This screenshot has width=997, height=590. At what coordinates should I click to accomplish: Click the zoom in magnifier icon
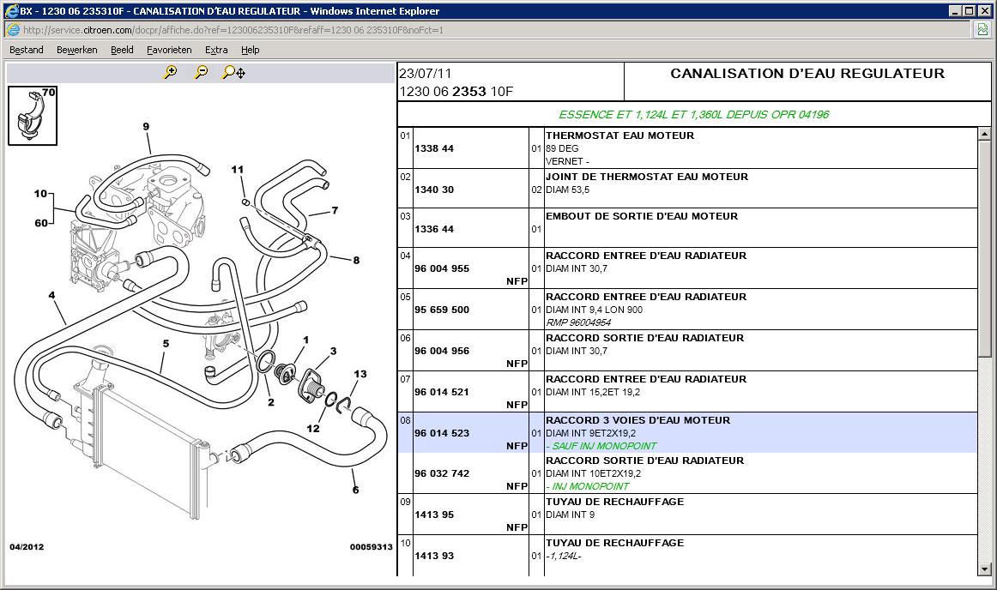170,73
